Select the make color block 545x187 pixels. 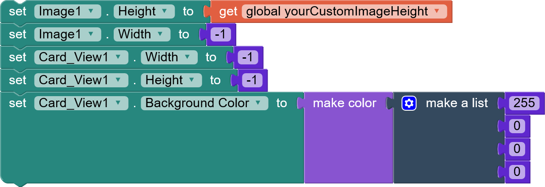point(344,103)
